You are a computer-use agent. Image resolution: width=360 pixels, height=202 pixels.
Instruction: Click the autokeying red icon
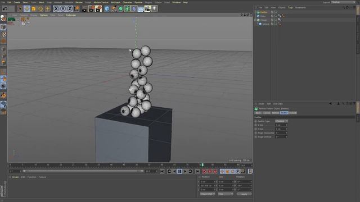[210, 171]
